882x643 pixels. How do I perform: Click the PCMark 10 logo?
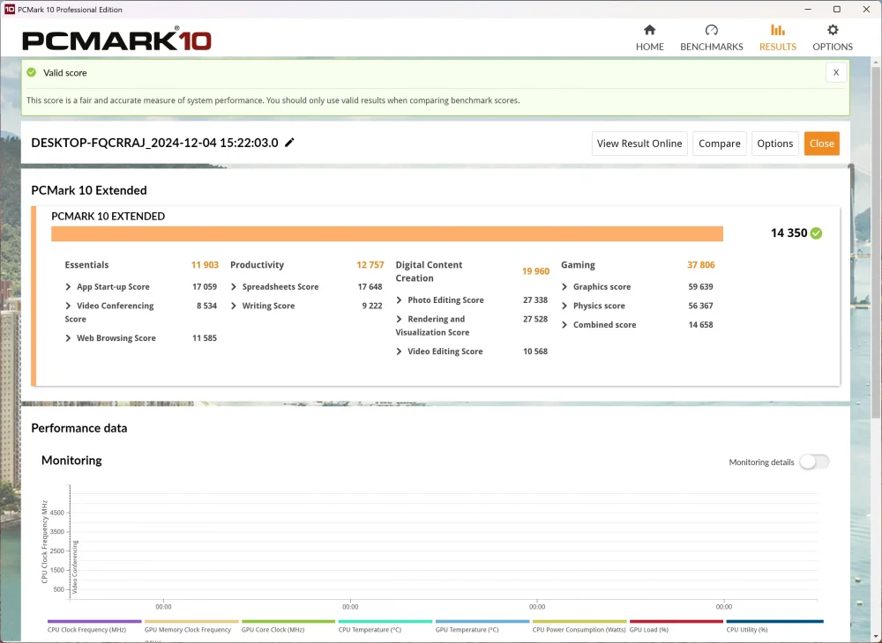click(116, 40)
